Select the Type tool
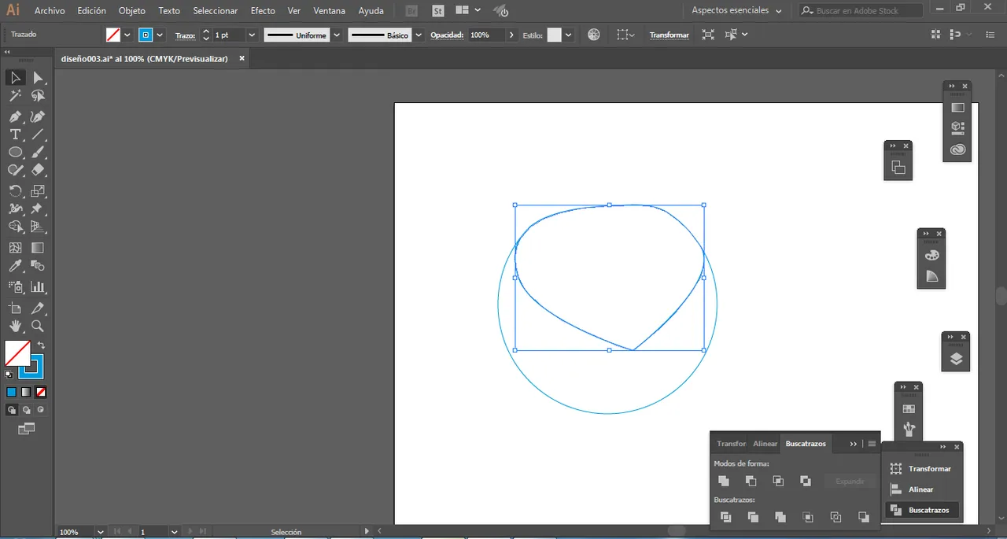 click(x=15, y=135)
